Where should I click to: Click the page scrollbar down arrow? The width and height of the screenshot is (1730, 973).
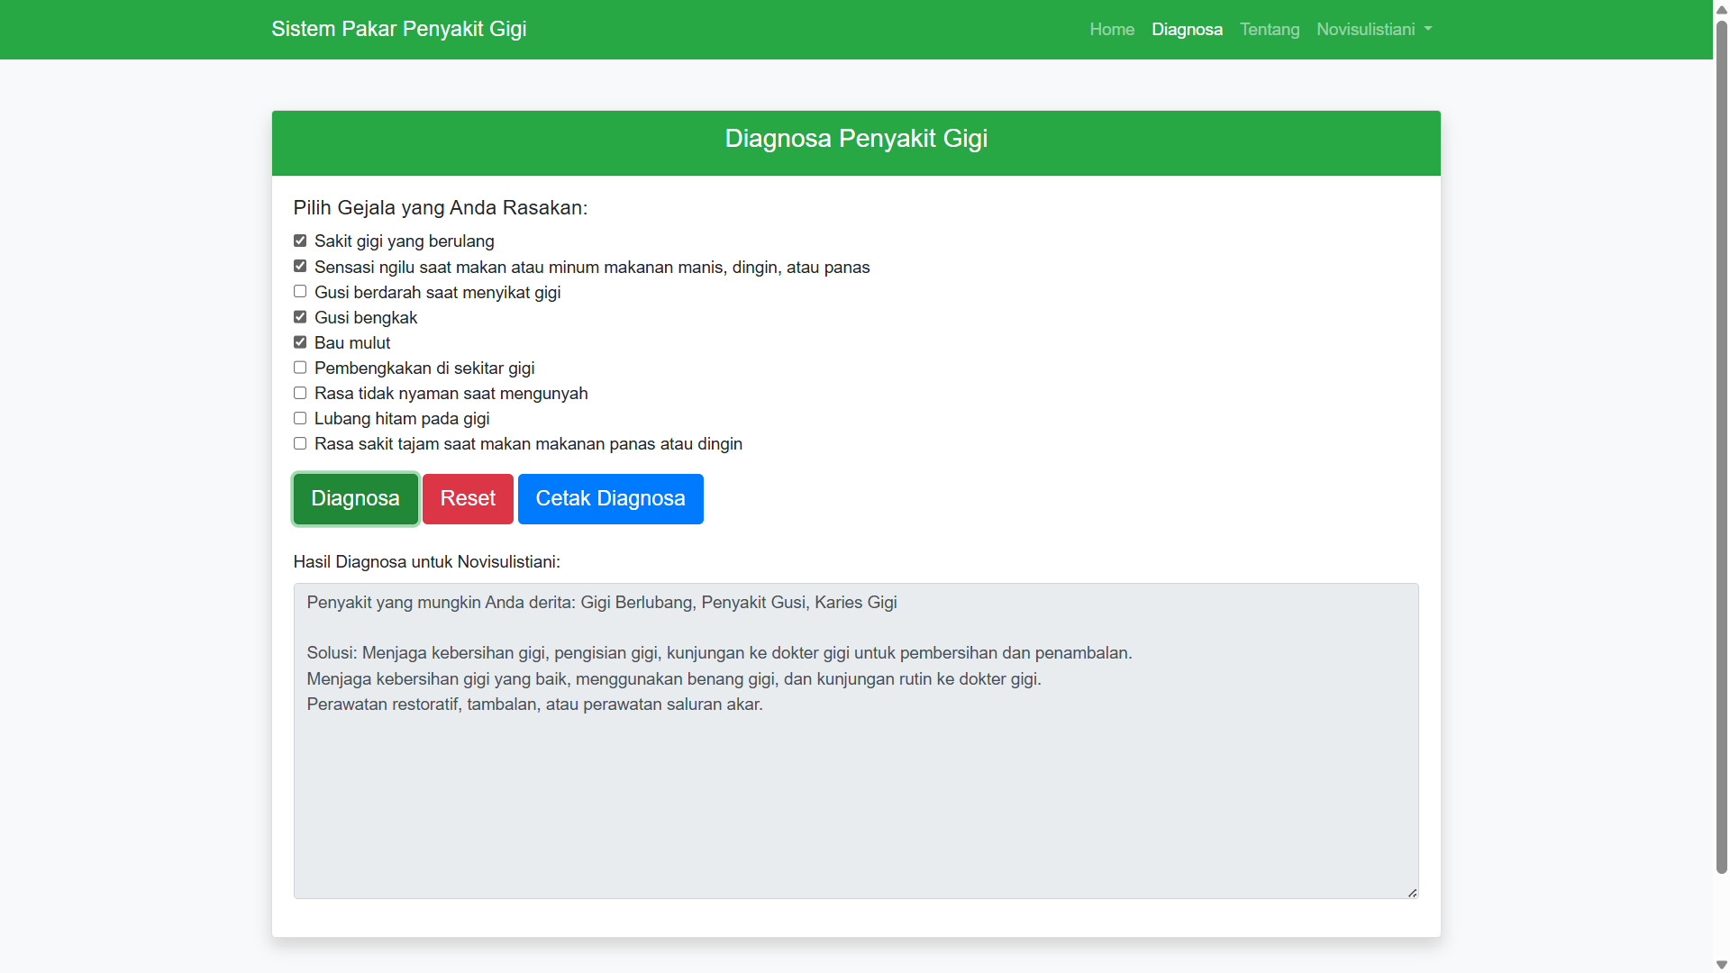click(1721, 965)
